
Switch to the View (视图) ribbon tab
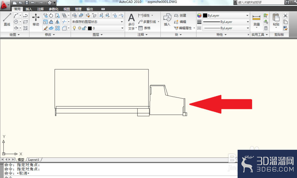coord(67,9)
